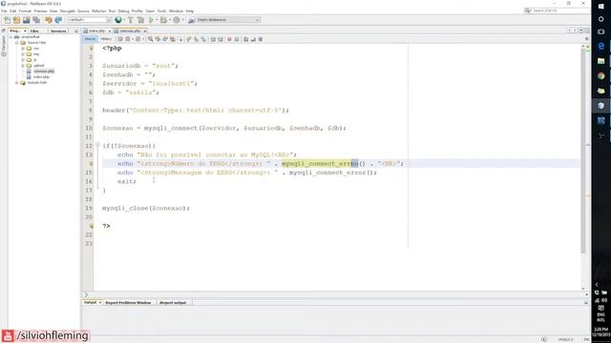Image resolution: width=611 pixels, height=343 pixels.
Task: Open the Profile Project dropdown arrow
Action: tap(182, 20)
